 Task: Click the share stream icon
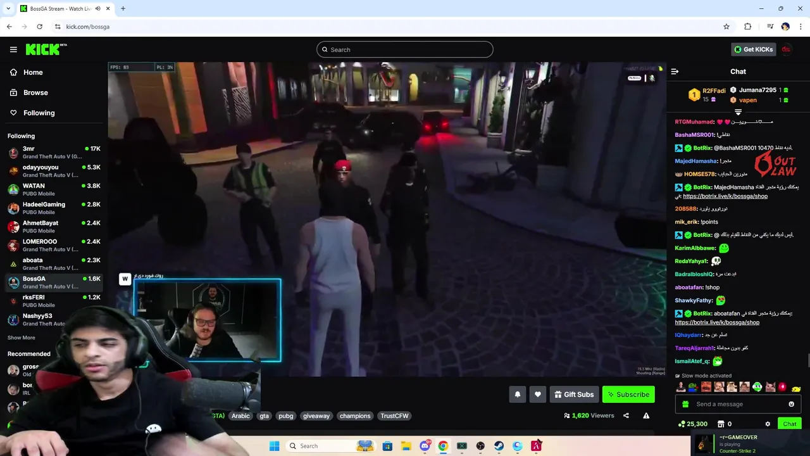pyautogui.click(x=626, y=415)
